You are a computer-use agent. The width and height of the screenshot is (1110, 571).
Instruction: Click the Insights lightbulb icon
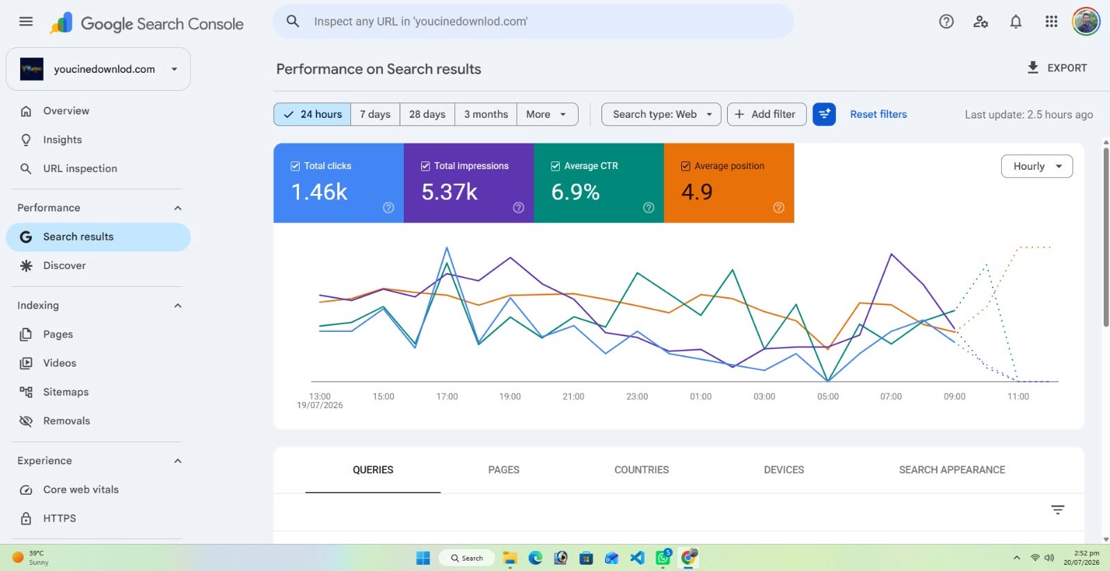[26, 140]
